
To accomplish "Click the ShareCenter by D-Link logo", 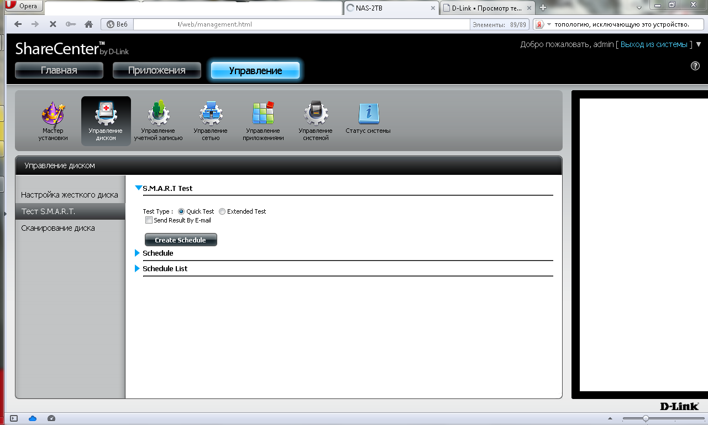I will point(72,49).
